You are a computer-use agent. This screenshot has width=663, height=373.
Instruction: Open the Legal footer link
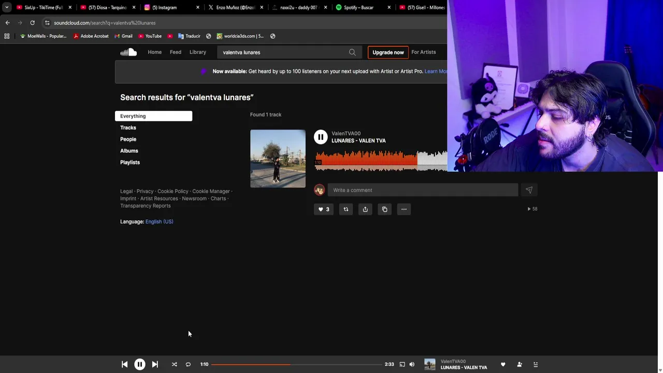(126, 191)
